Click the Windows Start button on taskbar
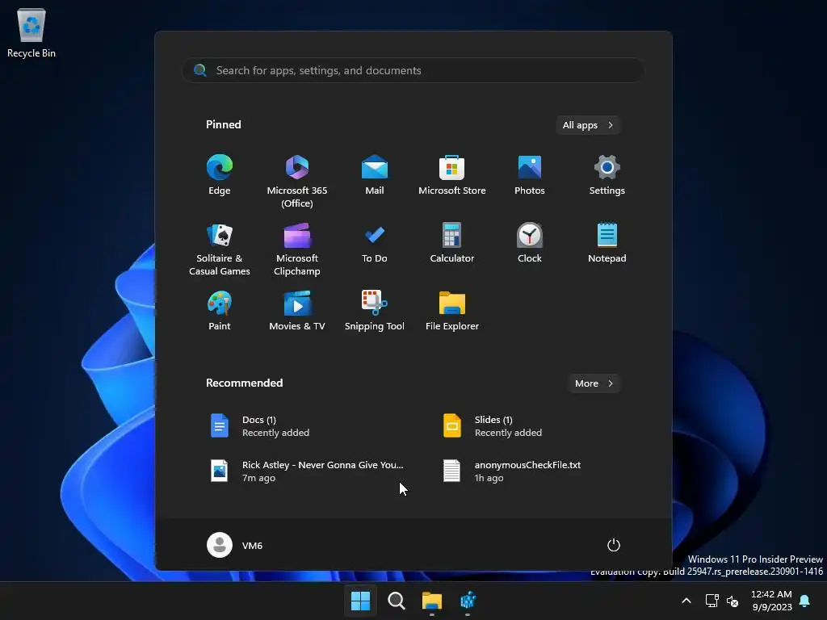Image resolution: width=827 pixels, height=620 pixels. point(360,601)
